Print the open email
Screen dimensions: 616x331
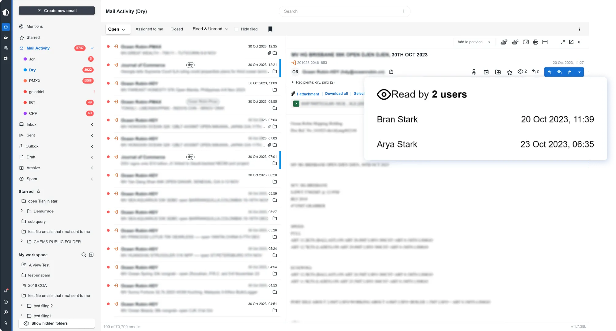(x=536, y=42)
